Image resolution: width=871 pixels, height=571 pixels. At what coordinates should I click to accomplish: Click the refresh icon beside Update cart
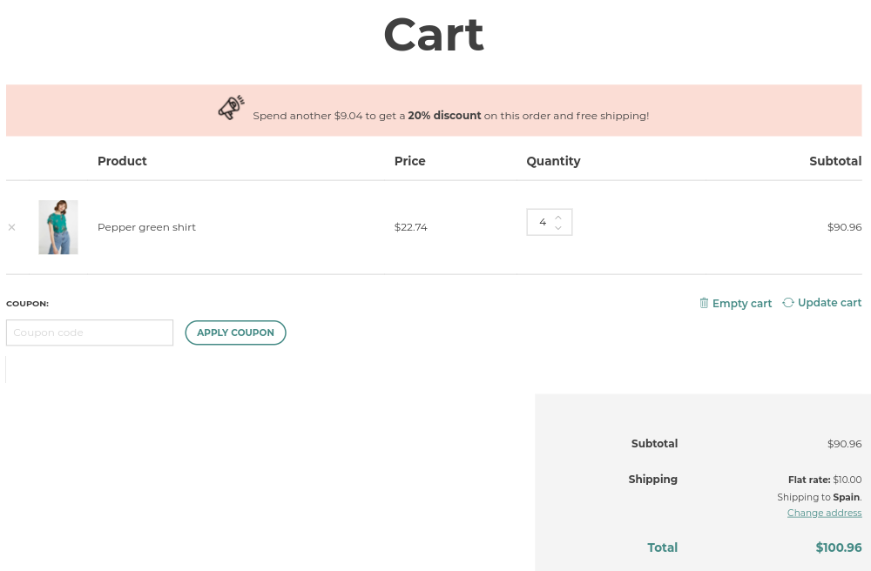coord(788,302)
